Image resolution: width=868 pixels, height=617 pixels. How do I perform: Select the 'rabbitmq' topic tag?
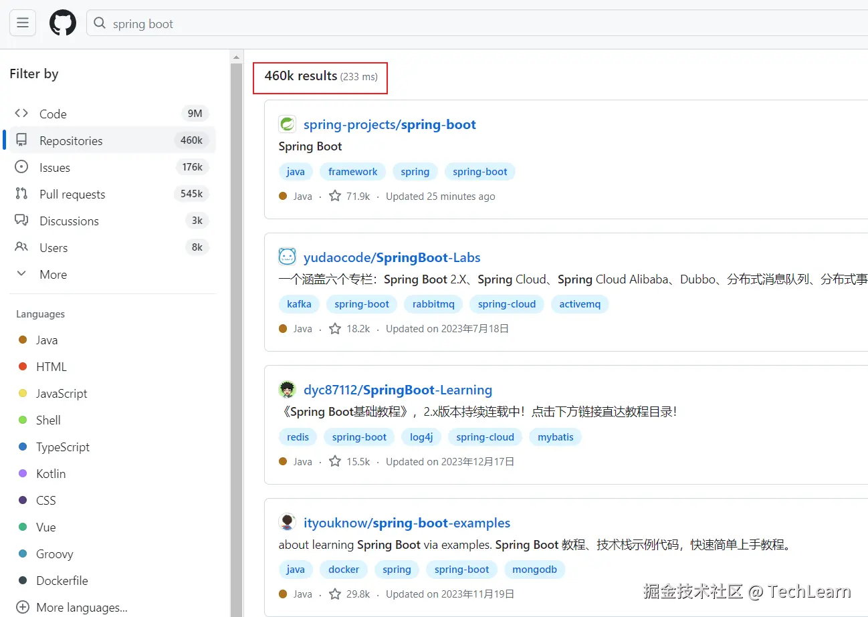pos(433,304)
